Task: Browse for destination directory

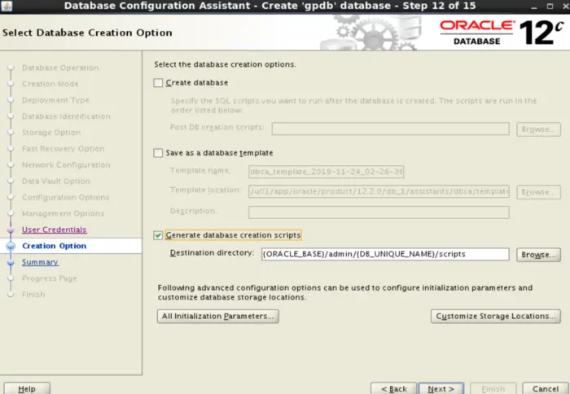Action: click(538, 255)
